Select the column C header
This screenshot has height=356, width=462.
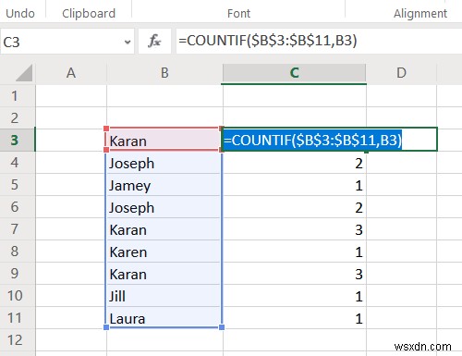pos(295,73)
